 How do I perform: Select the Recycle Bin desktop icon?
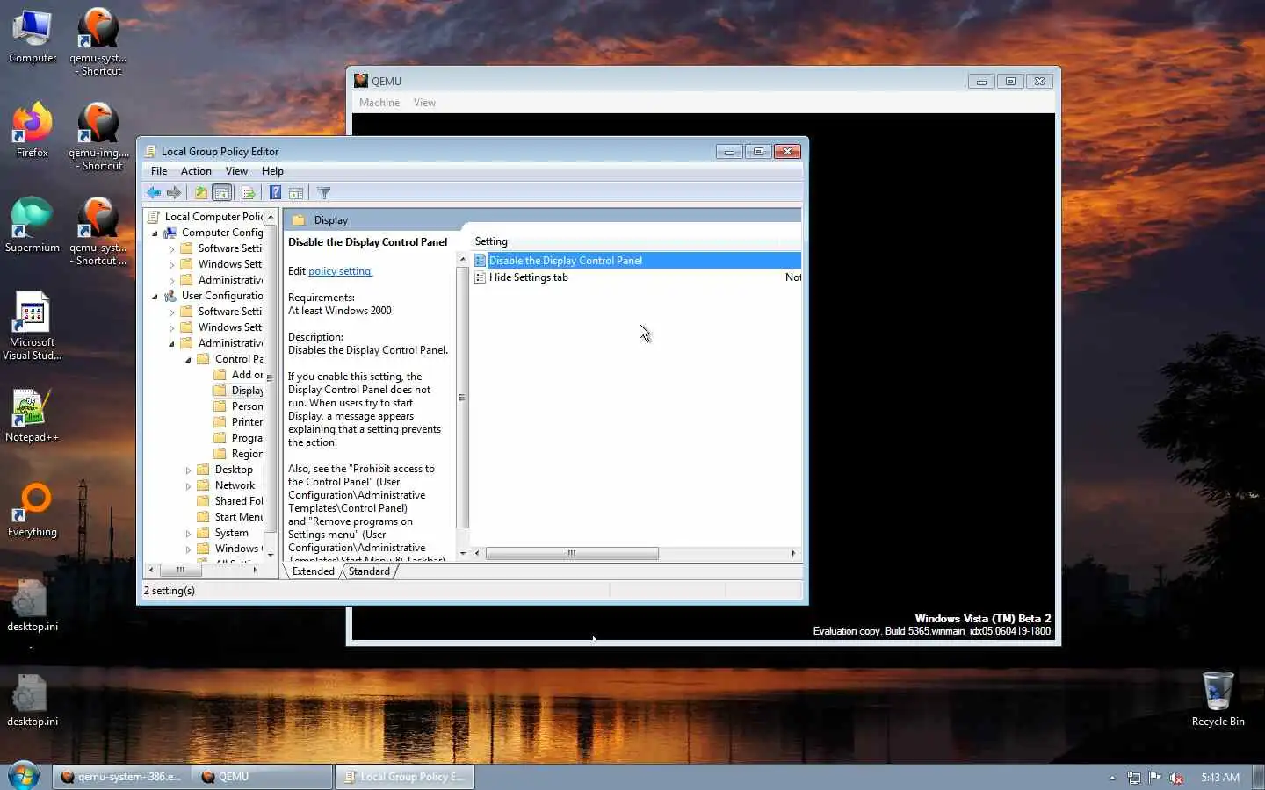click(1218, 700)
